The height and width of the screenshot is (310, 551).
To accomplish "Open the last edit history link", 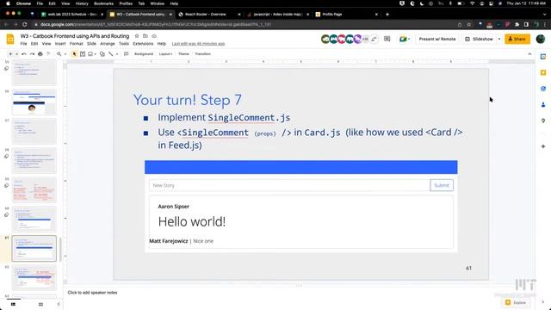I will coord(198,44).
